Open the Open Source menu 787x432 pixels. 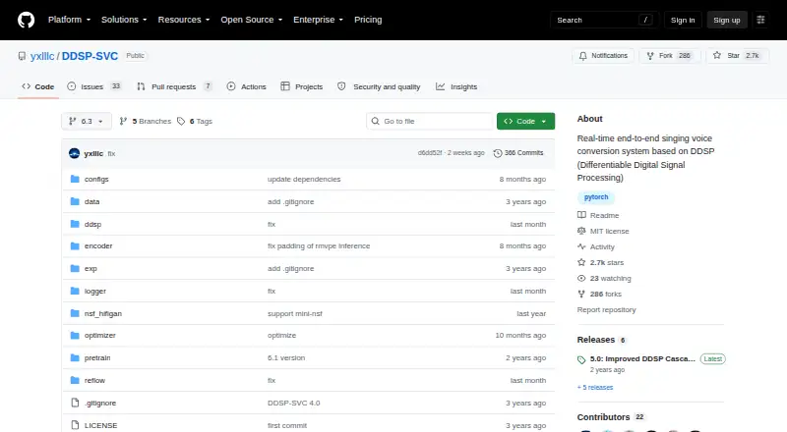click(x=252, y=20)
